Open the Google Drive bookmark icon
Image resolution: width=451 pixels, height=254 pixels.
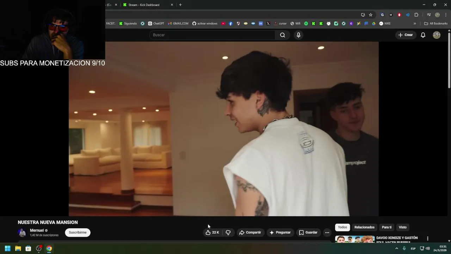[x=373, y=24]
